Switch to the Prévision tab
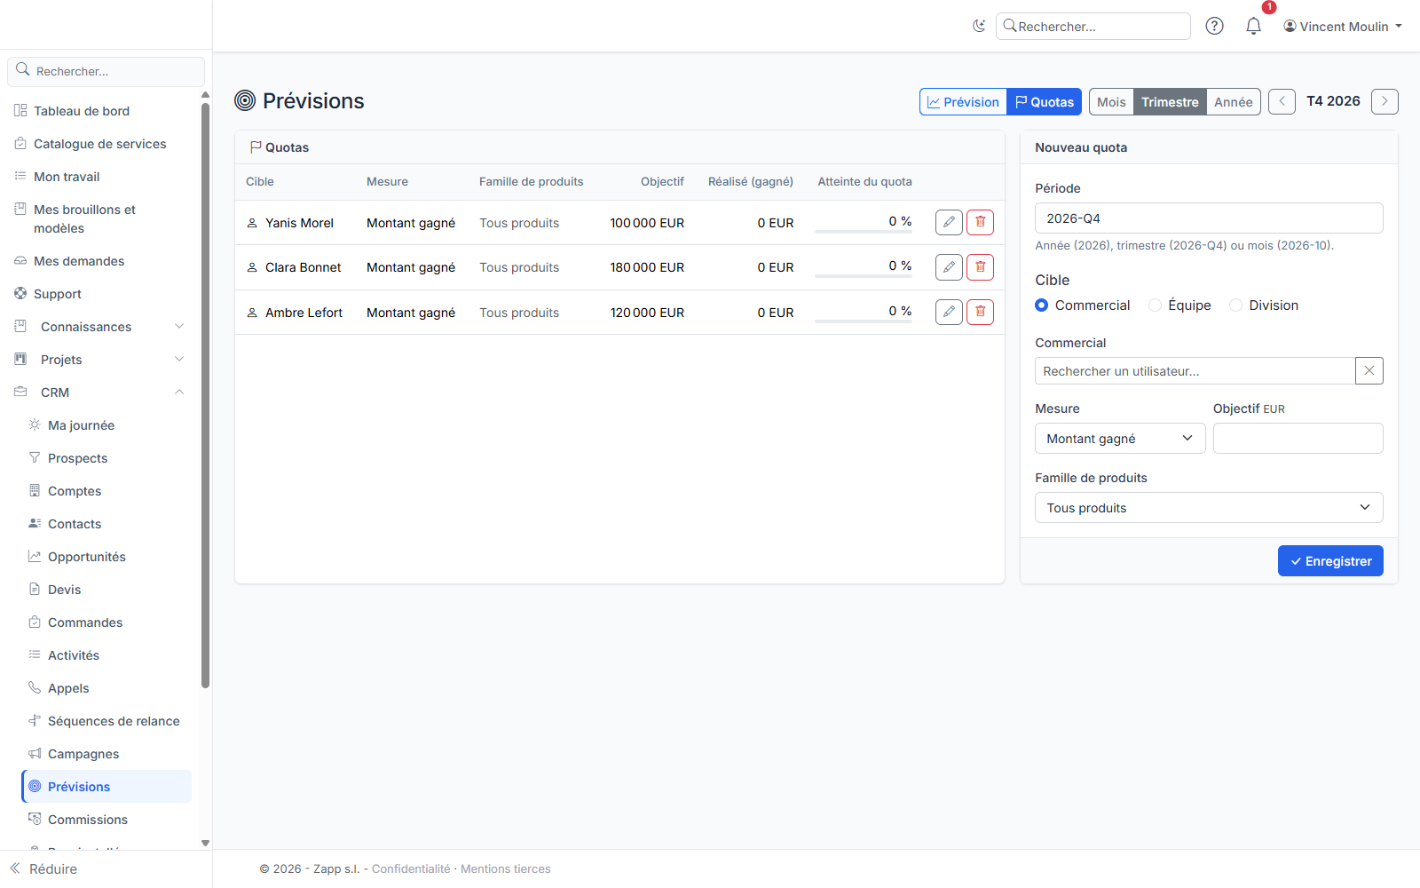Image resolution: width=1420 pixels, height=888 pixels. coord(963,101)
